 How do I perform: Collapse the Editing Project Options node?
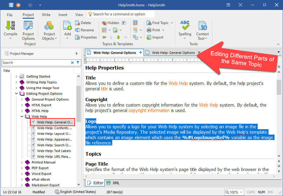16,94
